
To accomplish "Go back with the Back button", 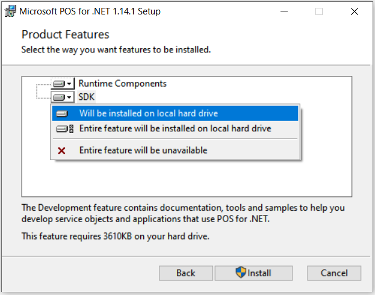I will click(186, 273).
